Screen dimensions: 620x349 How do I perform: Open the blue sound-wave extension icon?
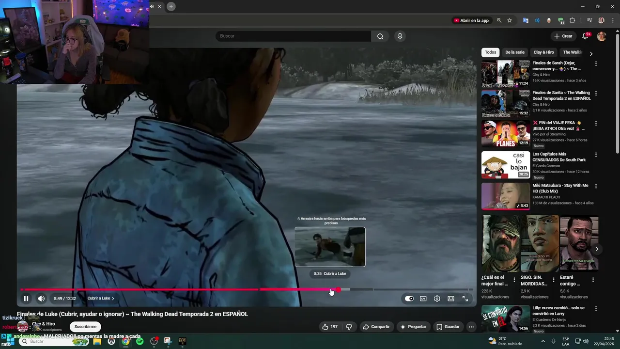(537, 20)
